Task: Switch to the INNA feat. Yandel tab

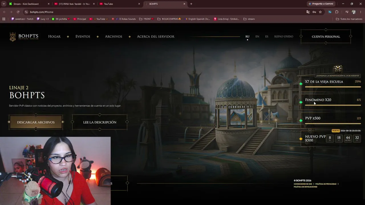Action: (74, 4)
